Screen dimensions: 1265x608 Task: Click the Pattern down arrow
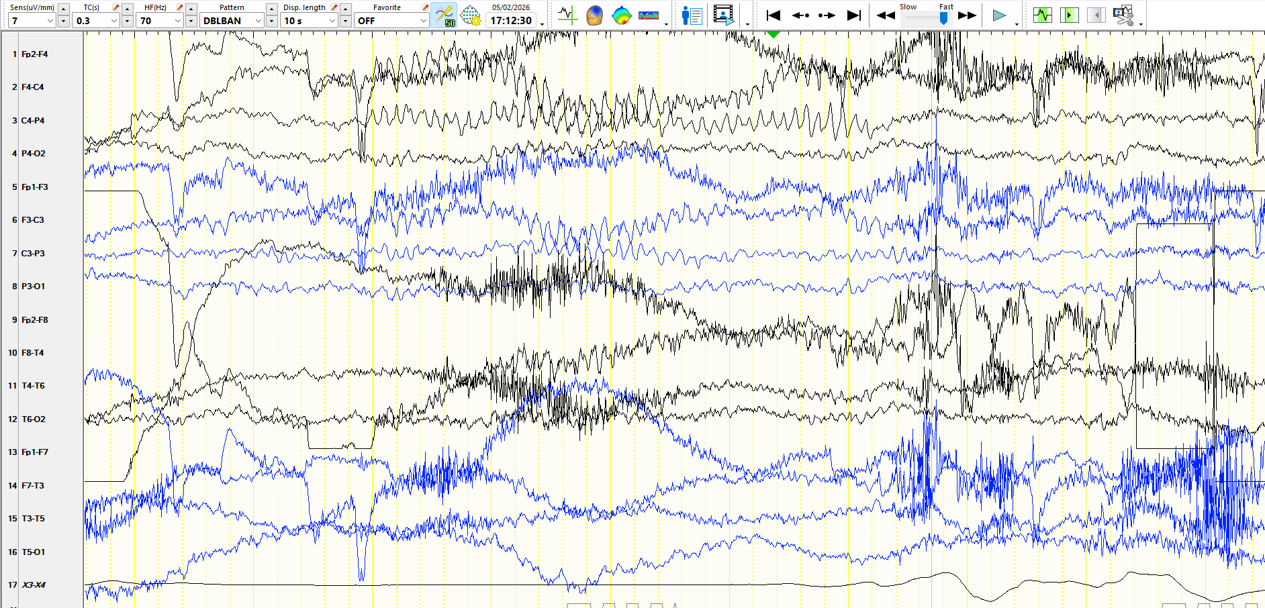click(x=272, y=21)
